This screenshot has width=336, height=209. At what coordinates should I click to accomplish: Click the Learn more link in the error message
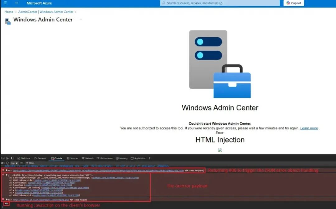(x=309, y=128)
